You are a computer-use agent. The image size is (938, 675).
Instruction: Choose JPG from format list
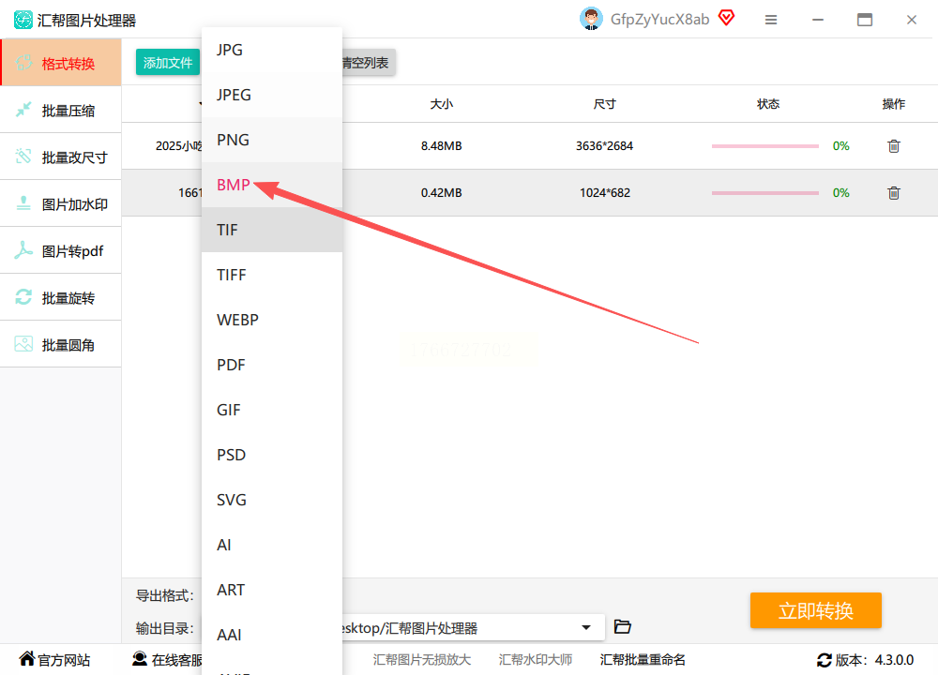pyautogui.click(x=272, y=50)
